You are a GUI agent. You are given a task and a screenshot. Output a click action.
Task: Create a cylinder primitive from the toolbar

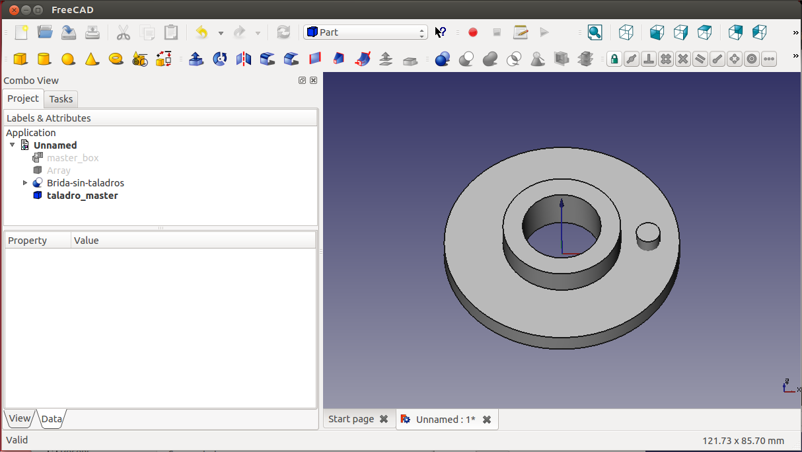44,59
